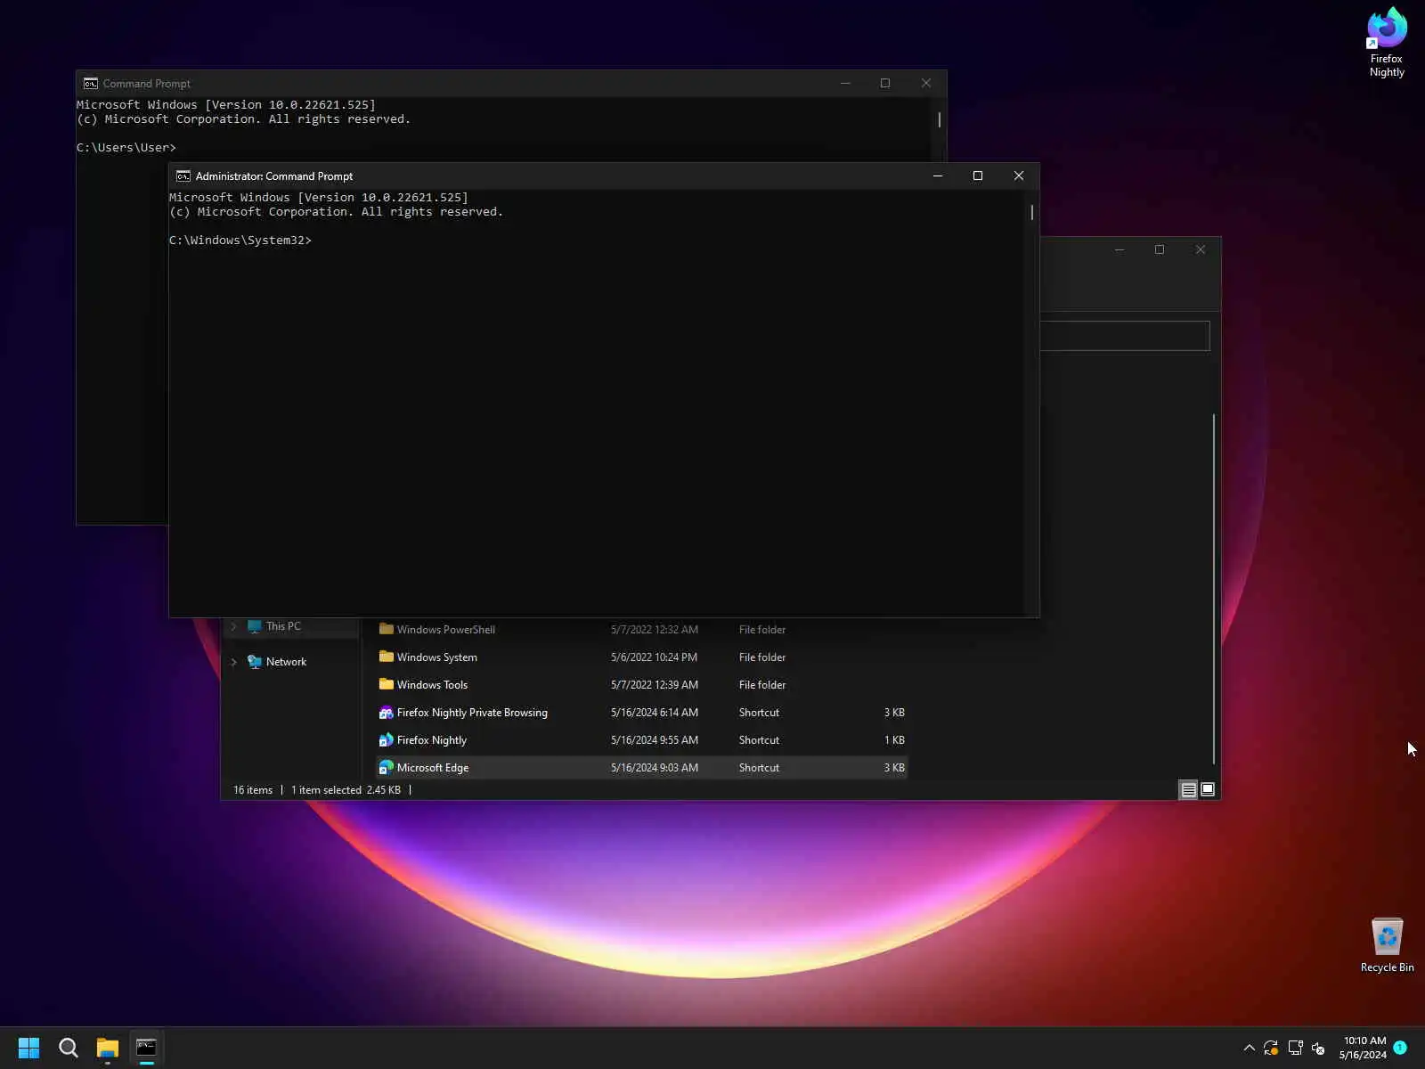Select the Windows PowerShell folder name
This screenshot has width=1425, height=1069.
pos(446,630)
